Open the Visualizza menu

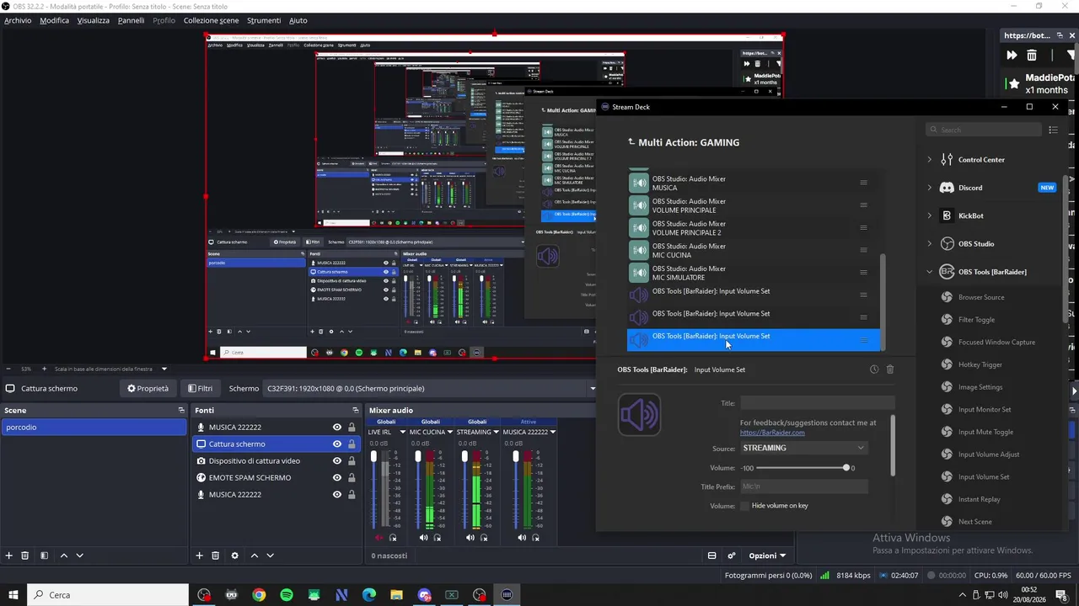pyautogui.click(x=94, y=20)
